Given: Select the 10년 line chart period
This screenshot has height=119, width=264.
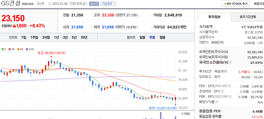Looking at the screenshot, I should [84, 38].
